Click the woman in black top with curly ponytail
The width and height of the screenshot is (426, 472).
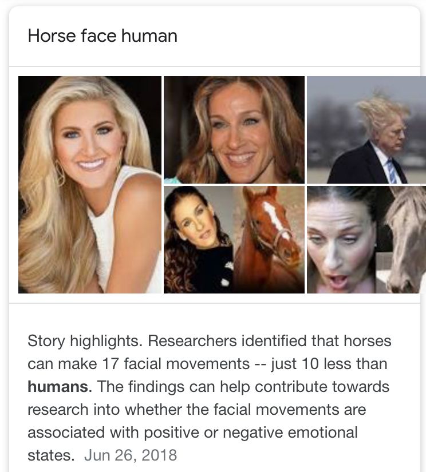tap(198, 241)
